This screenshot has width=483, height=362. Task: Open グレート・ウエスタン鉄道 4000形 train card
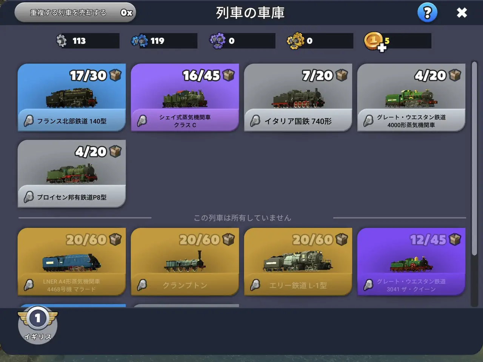tap(411, 97)
